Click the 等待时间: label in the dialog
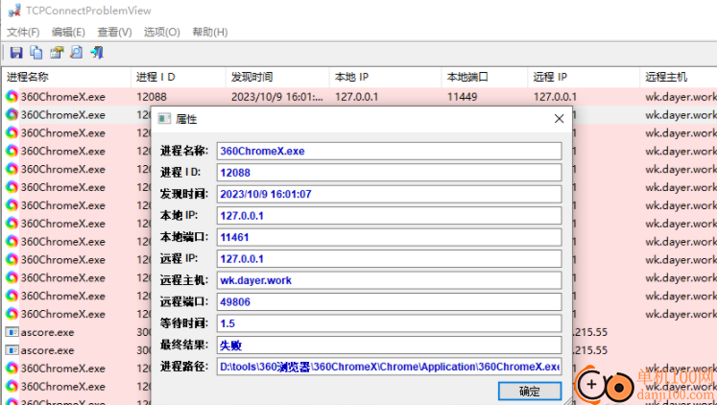Viewport: 717px width, 405px height. pyautogui.click(x=184, y=323)
